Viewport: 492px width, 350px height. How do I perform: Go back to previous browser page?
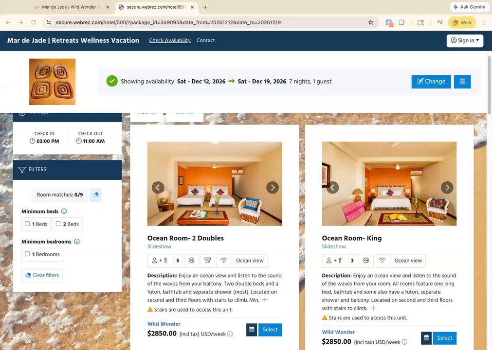8,22
